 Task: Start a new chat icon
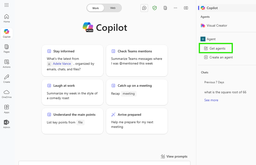click(144, 8)
